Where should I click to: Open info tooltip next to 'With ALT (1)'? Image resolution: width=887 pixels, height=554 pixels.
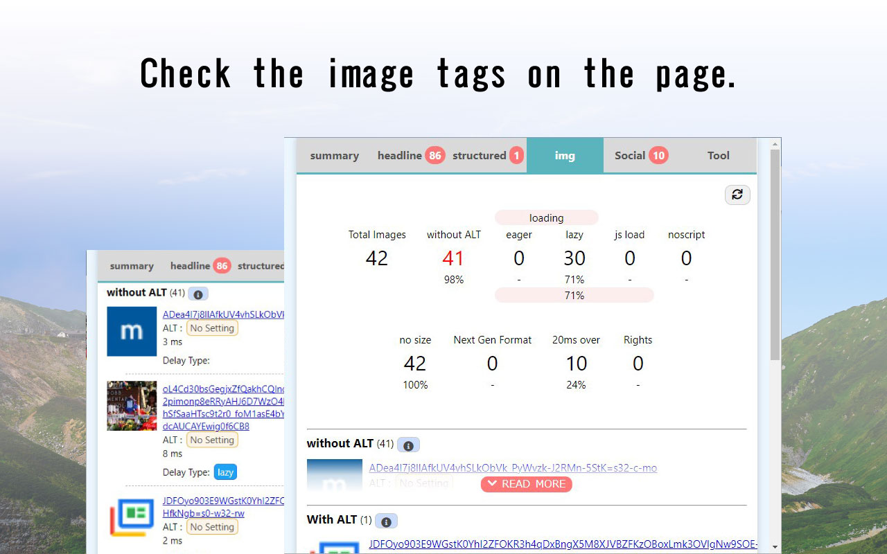pyautogui.click(x=385, y=521)
